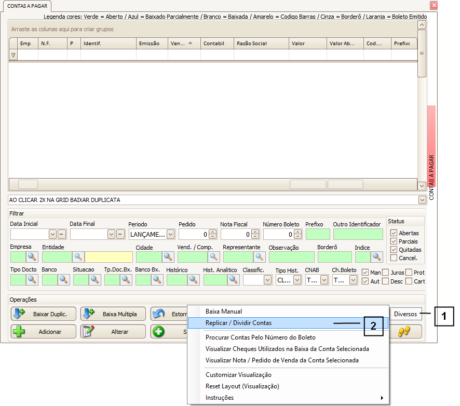460x406 pixels.
Task: Open Vend. / Comp. lookup magnifier
Action: coord(214,256)
